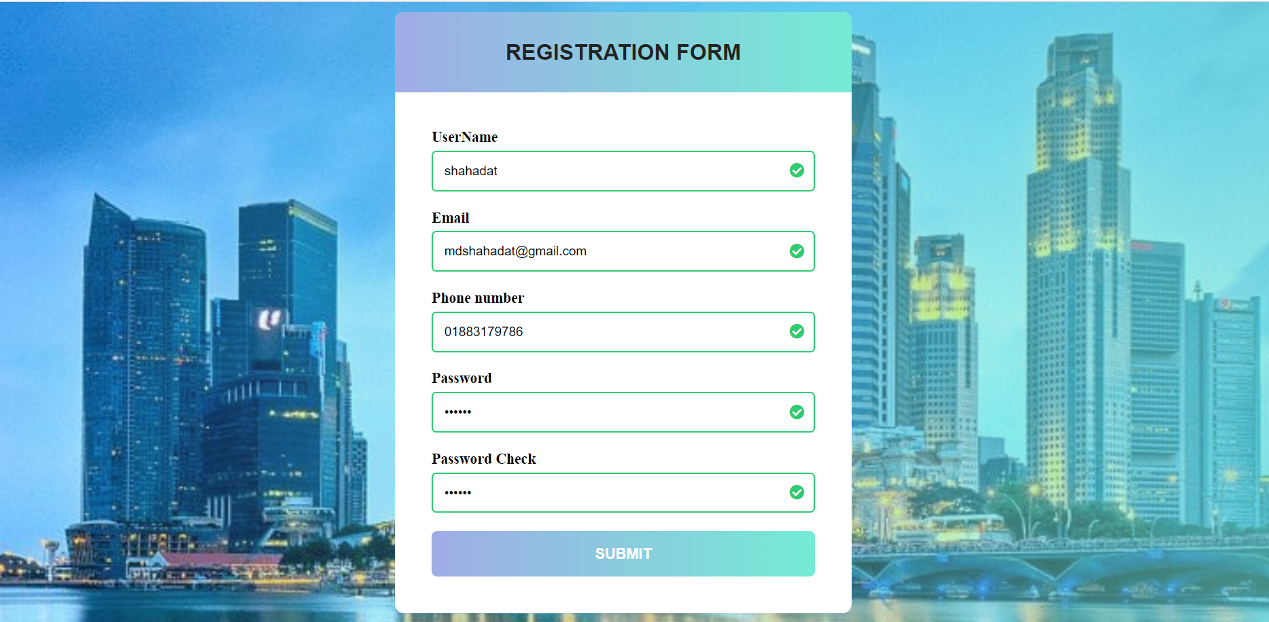Click inside the Password Check input field
The image size is (1269, 622).
click(623, 492)
